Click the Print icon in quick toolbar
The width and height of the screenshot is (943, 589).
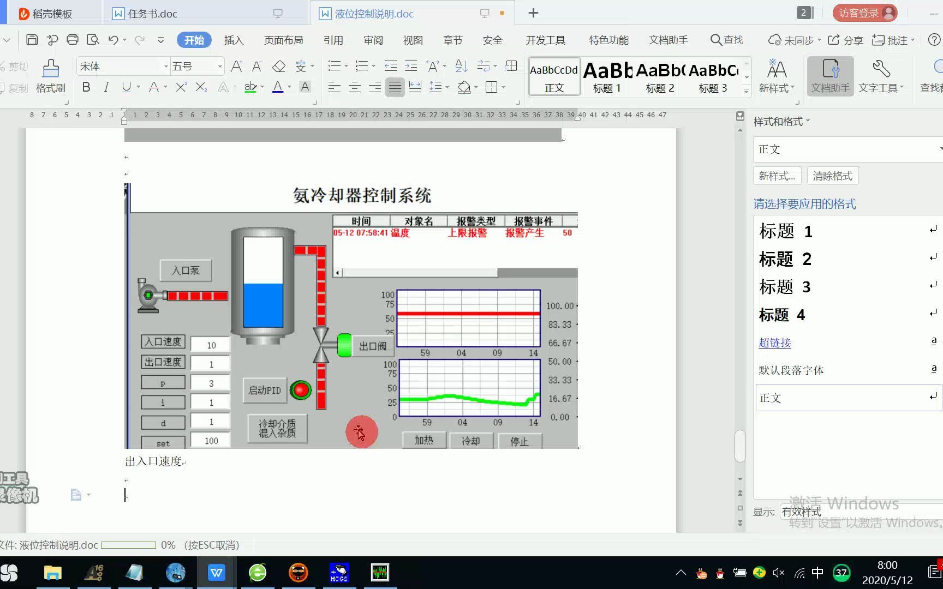pyautogui.click(x=72, y=40)
